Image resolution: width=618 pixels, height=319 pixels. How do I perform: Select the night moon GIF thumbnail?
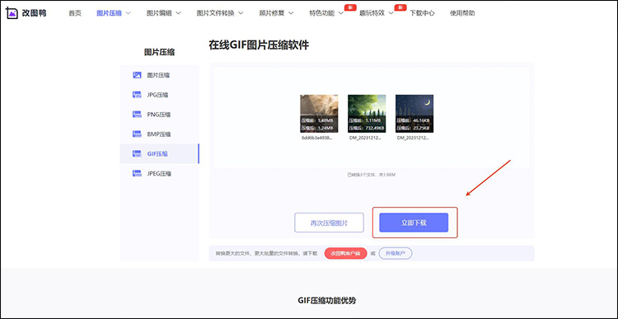414,114
